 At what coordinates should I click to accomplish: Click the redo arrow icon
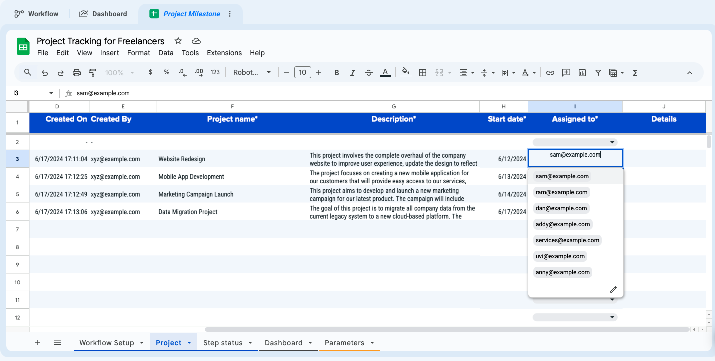[61, 73]
